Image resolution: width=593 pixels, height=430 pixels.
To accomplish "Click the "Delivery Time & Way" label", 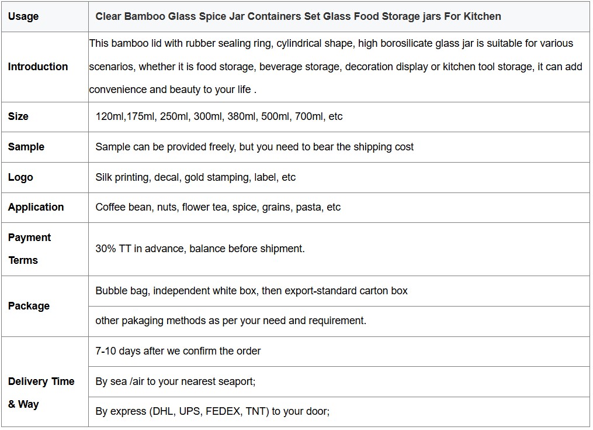I will tap(41, 393).
